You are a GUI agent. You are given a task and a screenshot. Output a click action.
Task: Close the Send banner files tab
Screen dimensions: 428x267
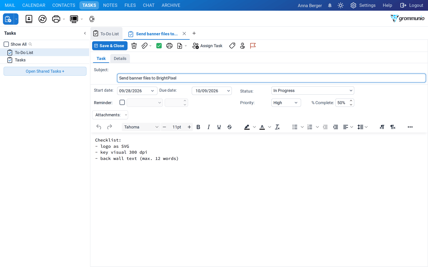[x=184, y=34]
